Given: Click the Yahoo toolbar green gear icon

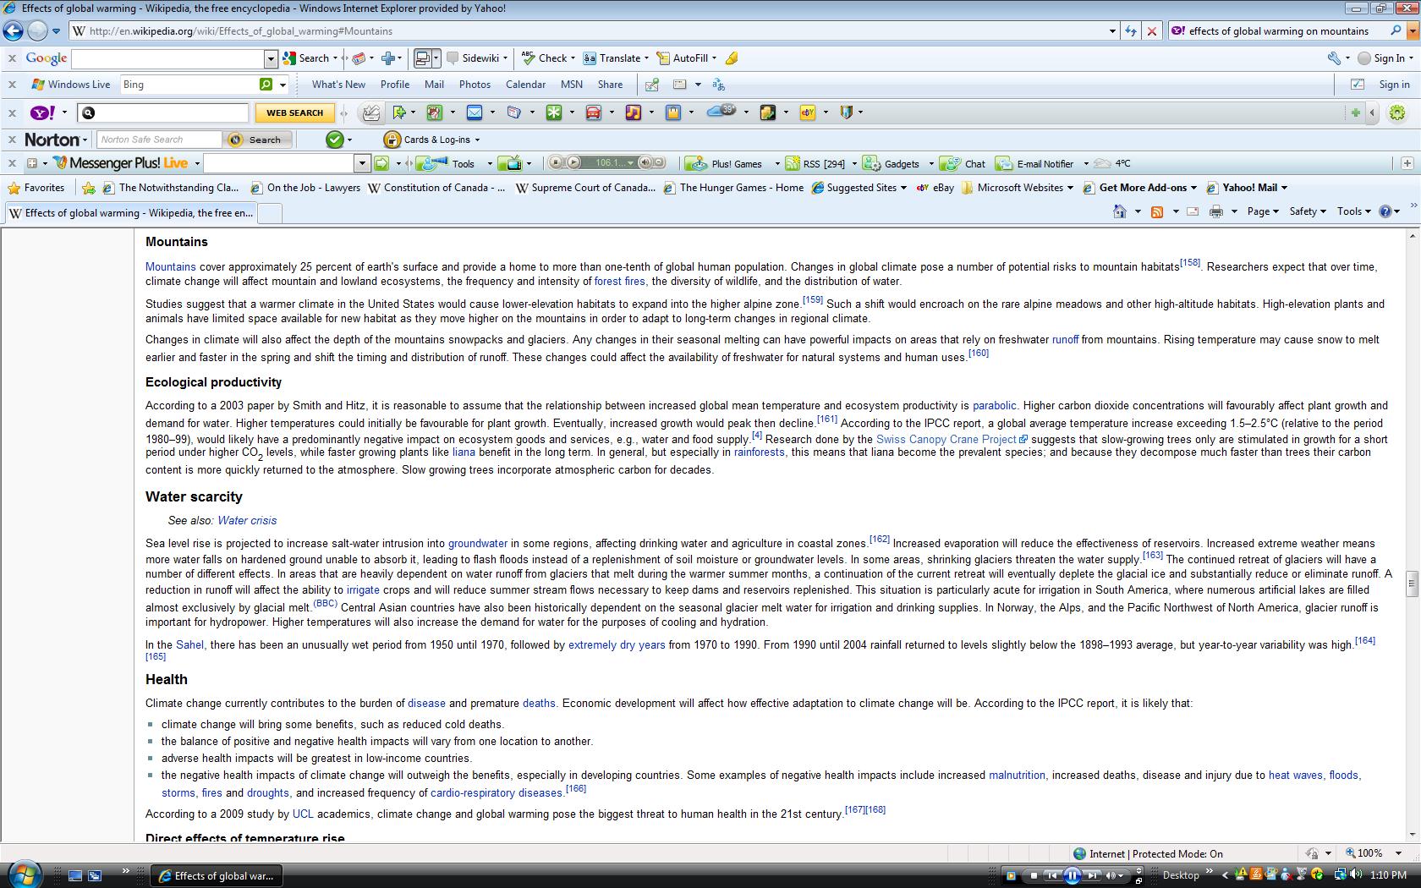Looking at the screenshot, I should [1396, 112].
